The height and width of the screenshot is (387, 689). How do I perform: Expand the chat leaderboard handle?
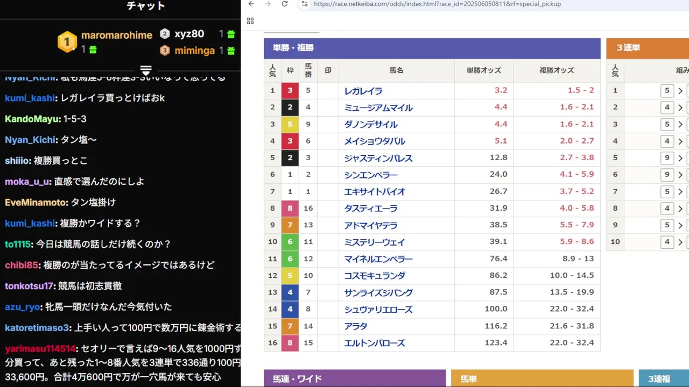[146, 70]
